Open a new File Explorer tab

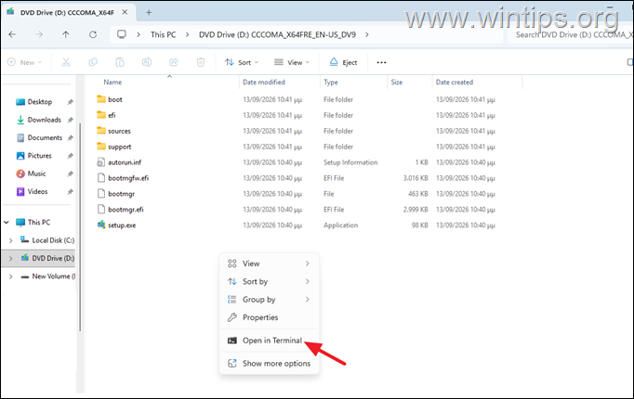[x=149, y=12]
